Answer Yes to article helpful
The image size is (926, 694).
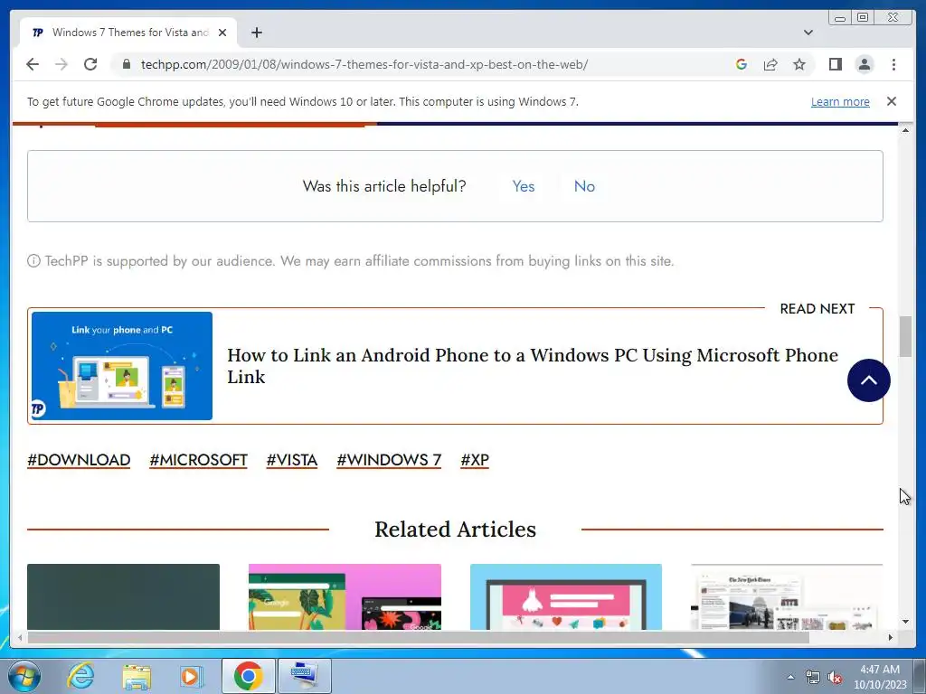524,186
